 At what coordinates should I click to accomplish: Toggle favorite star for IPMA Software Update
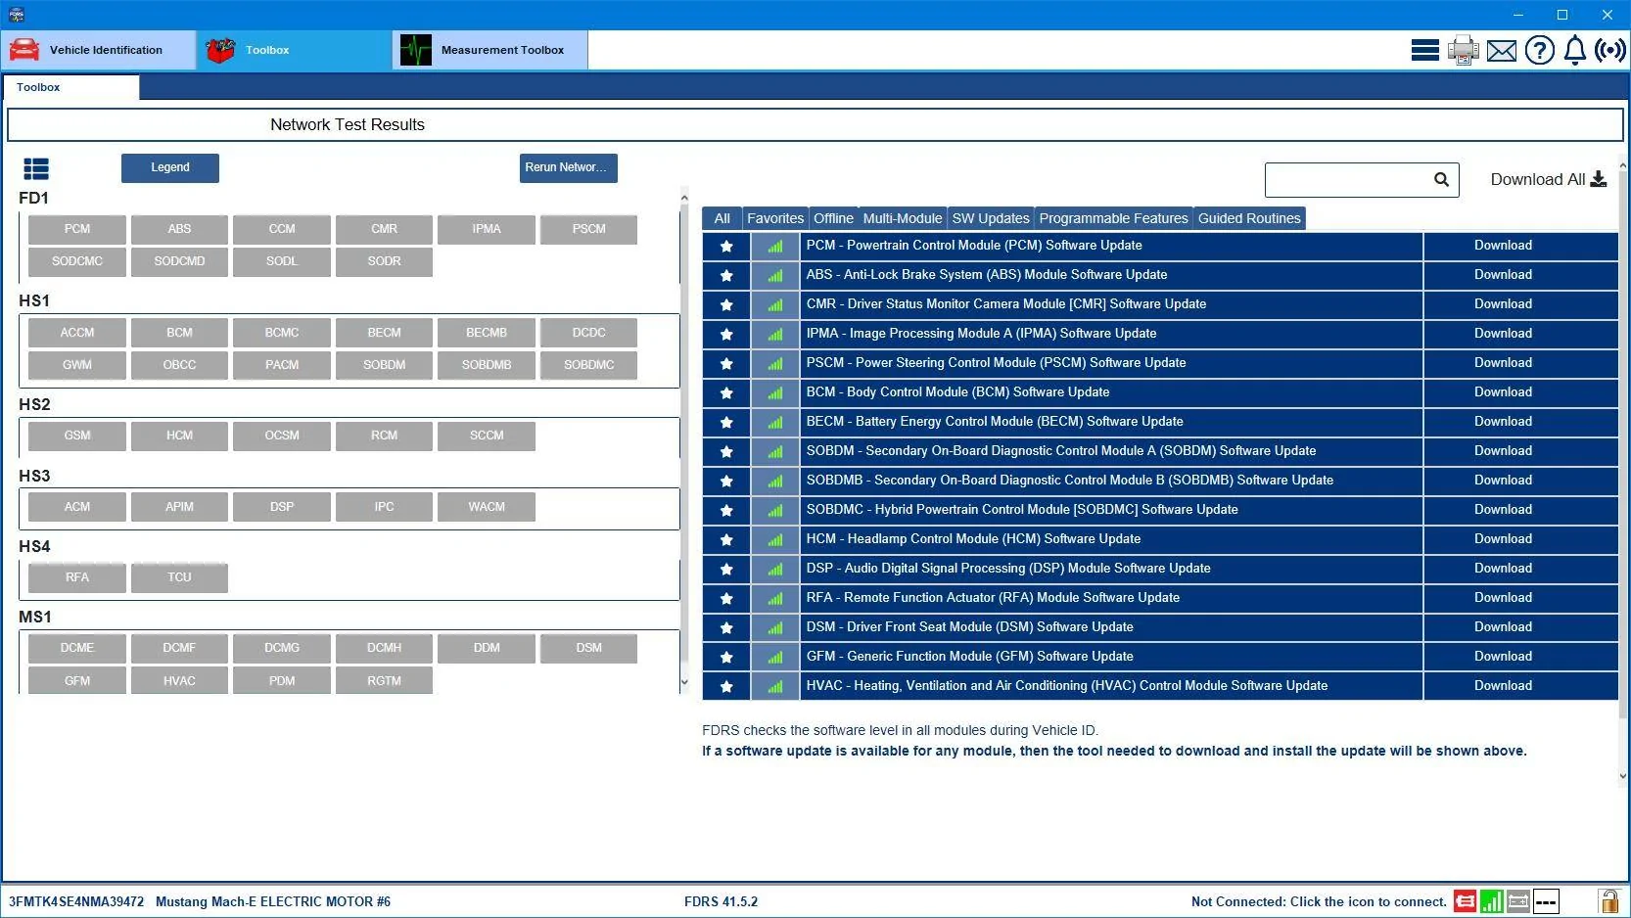click(726, 334)
